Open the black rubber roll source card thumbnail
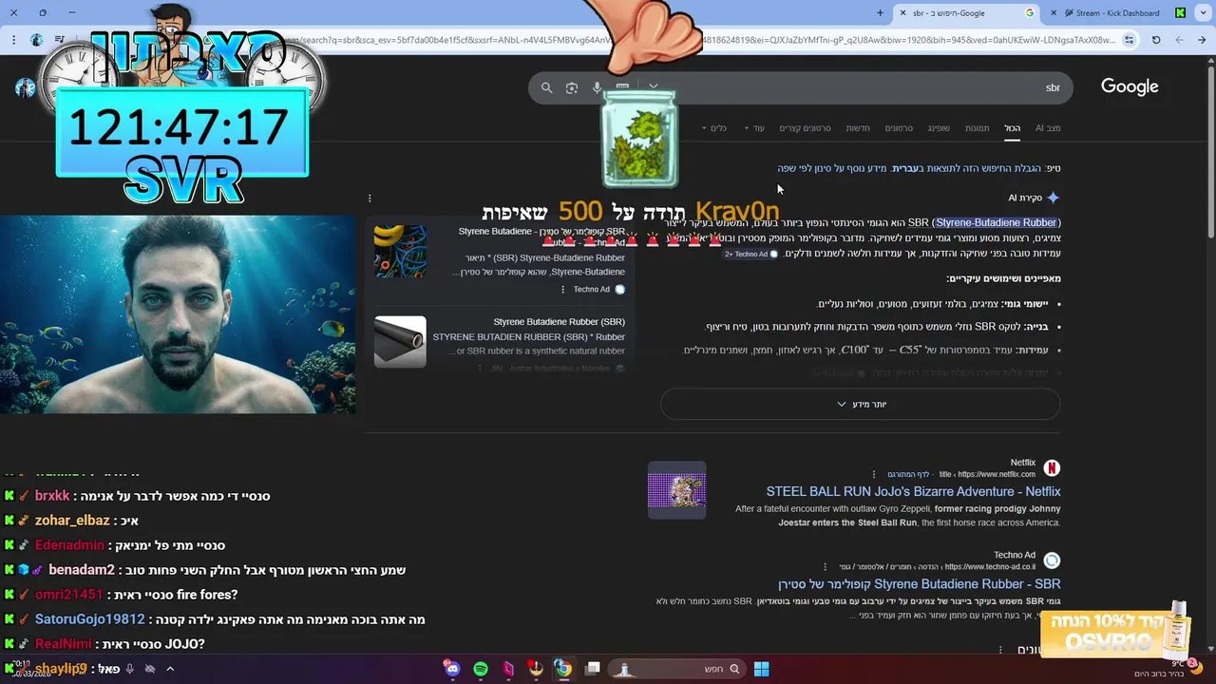Viewport: 1216px width, 684px height. tap(400, 342)
